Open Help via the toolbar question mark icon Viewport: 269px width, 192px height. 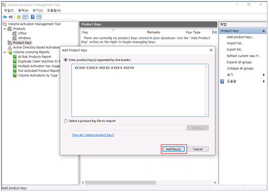tap(32, 17)
